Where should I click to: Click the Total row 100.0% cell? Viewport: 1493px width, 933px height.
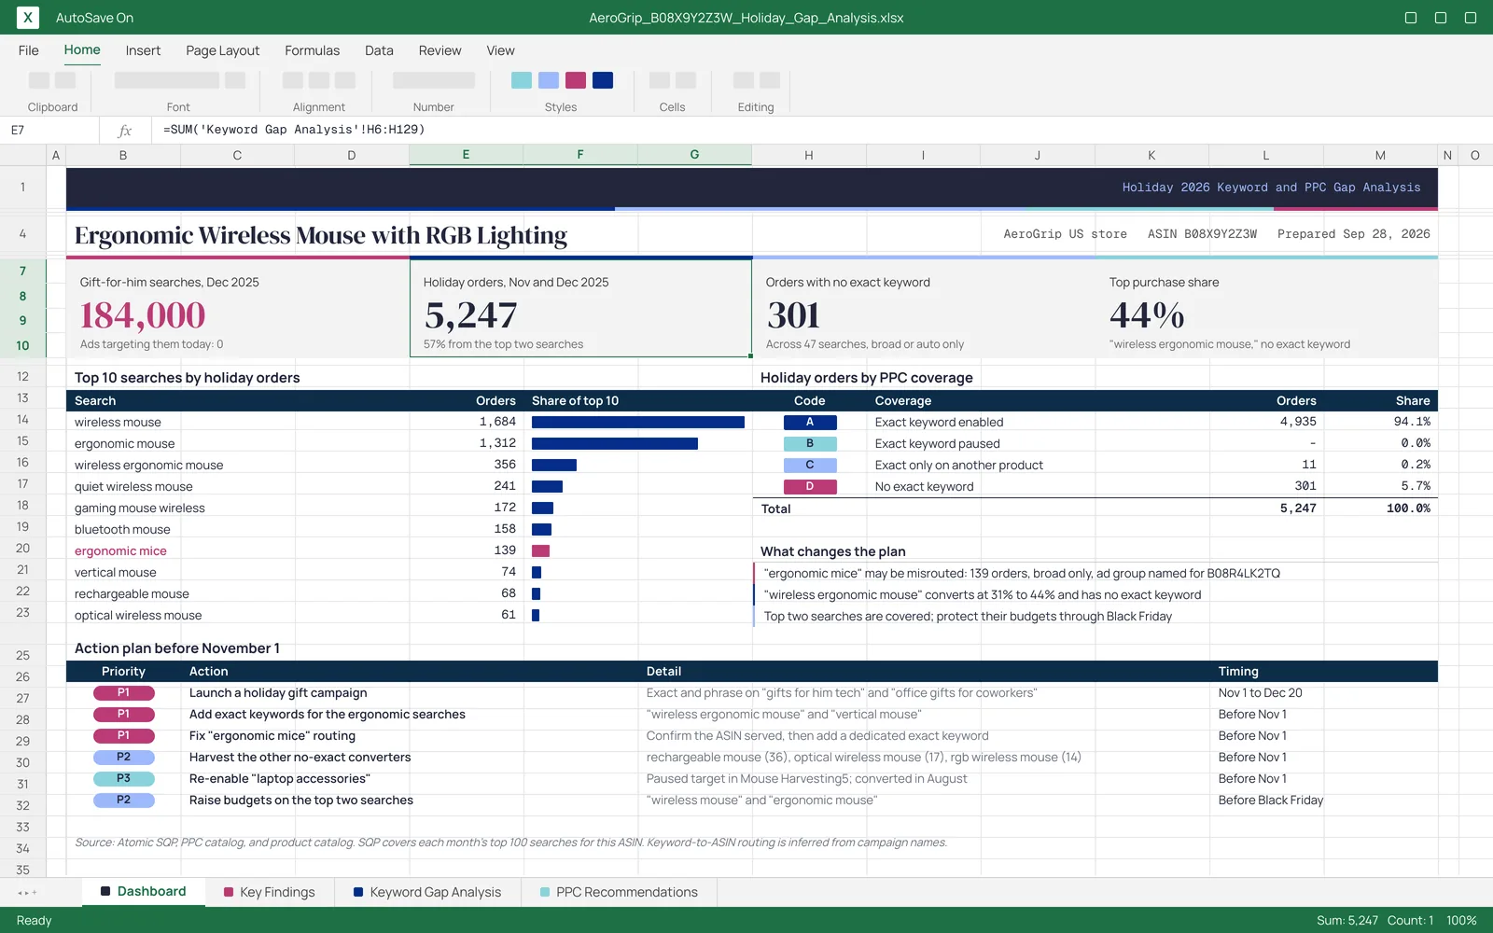coord(1408,508)
